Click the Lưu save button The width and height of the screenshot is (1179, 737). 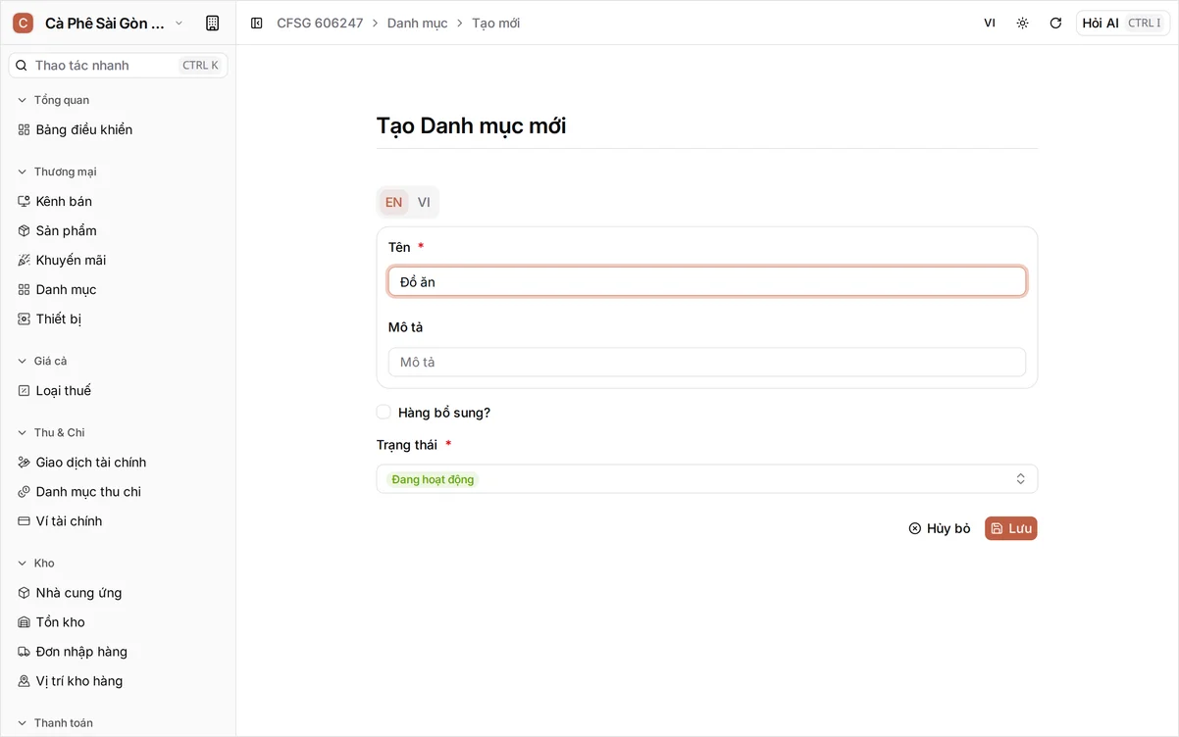[1011, 528]
